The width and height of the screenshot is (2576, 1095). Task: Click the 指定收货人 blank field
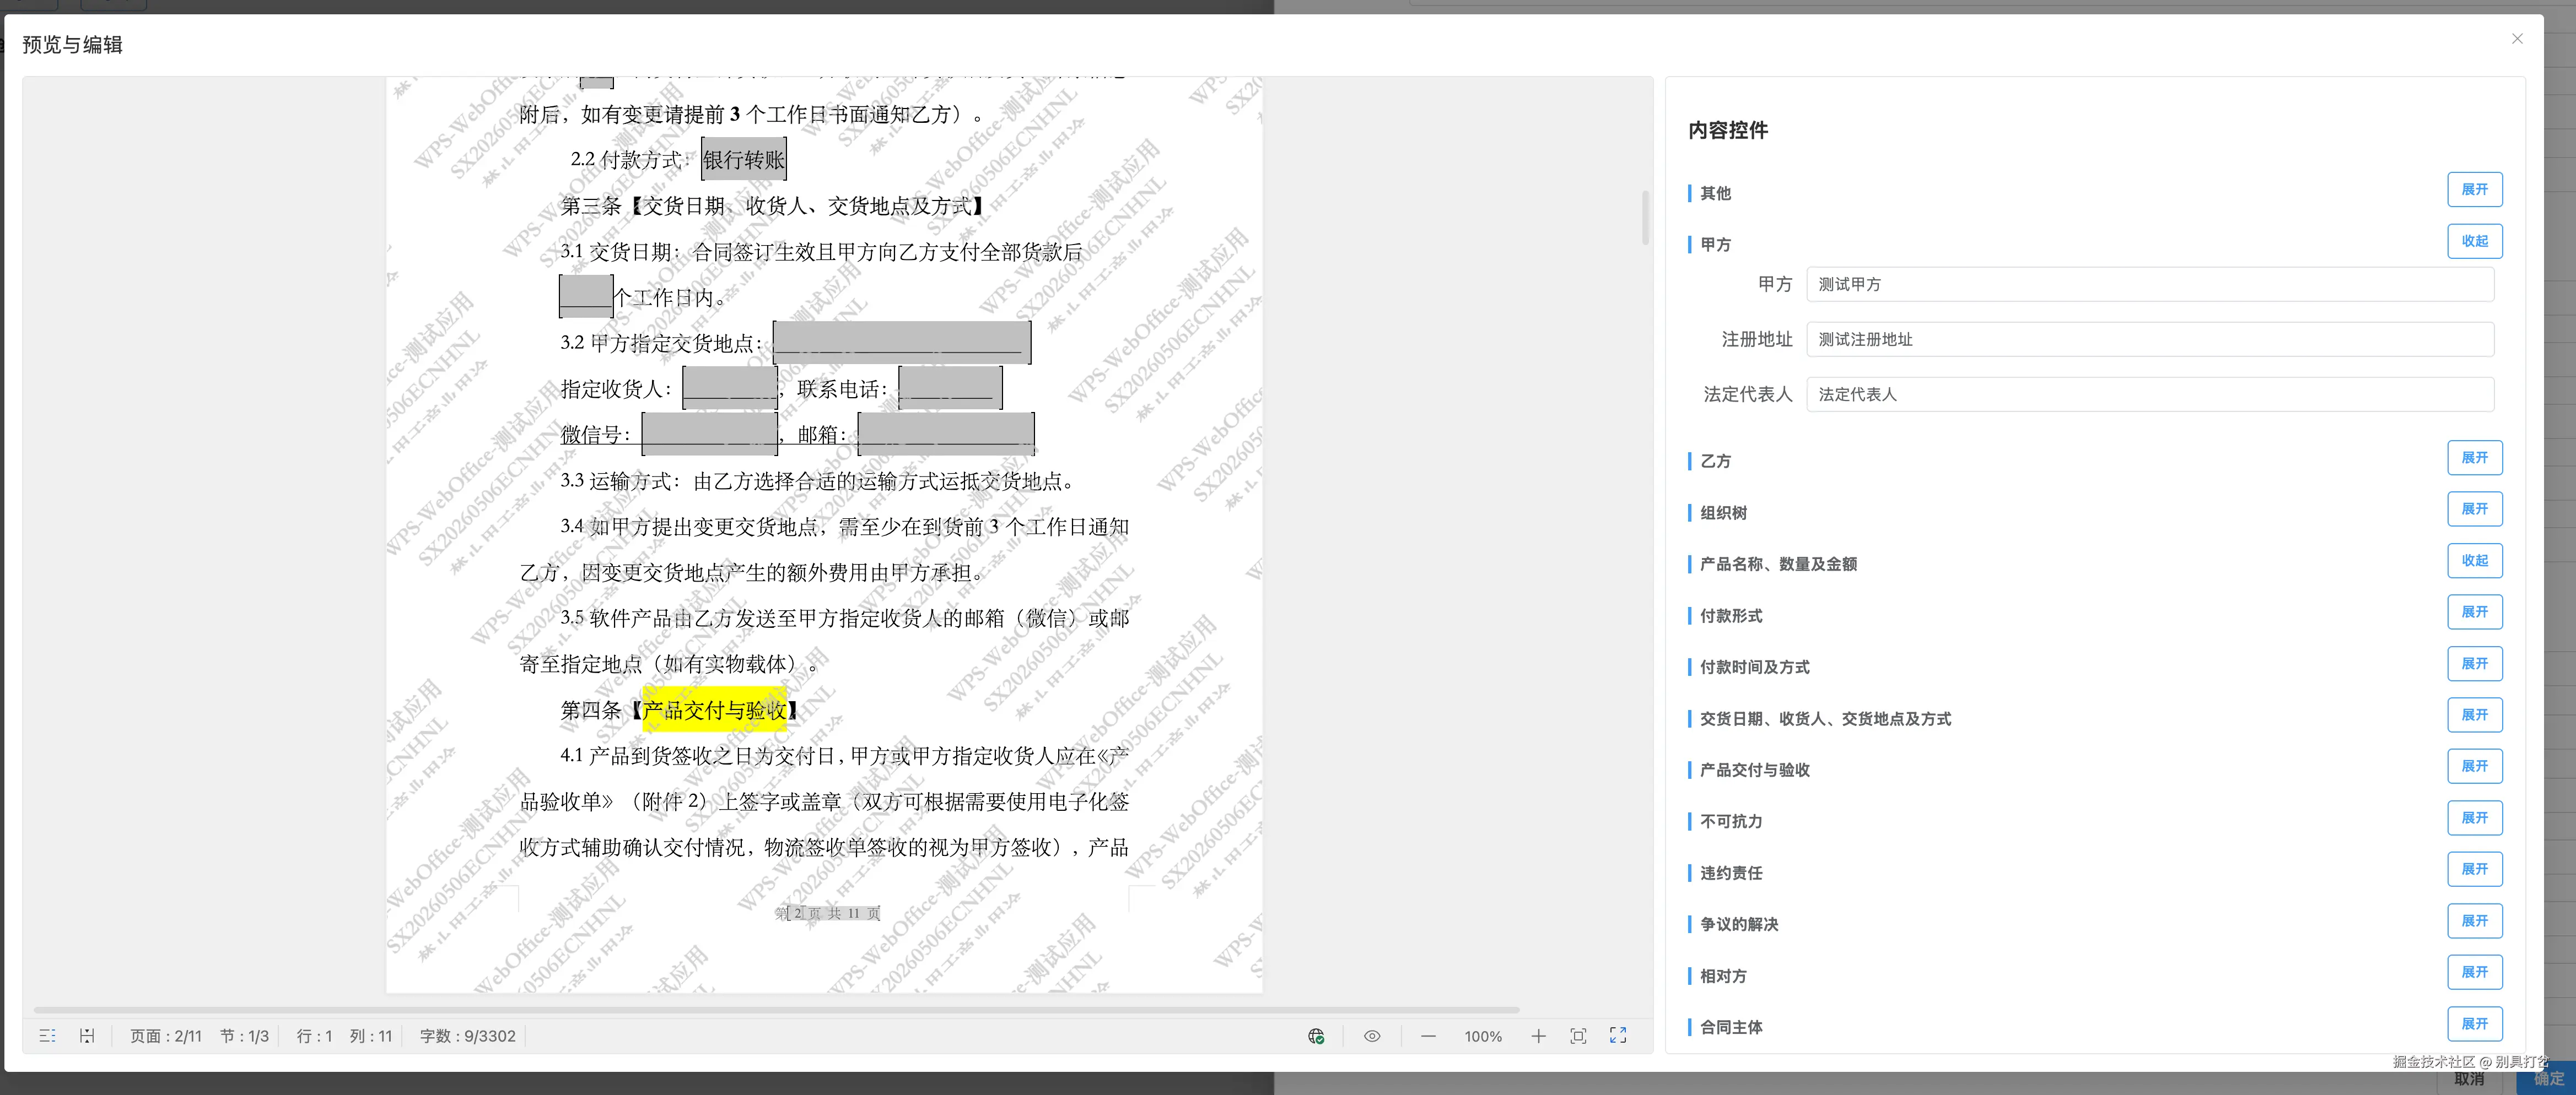coord(730,389)
